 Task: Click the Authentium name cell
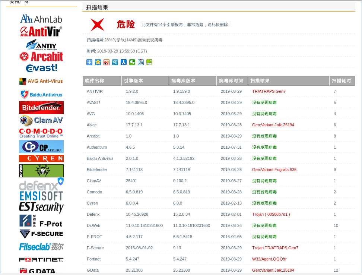coord(97,147)
